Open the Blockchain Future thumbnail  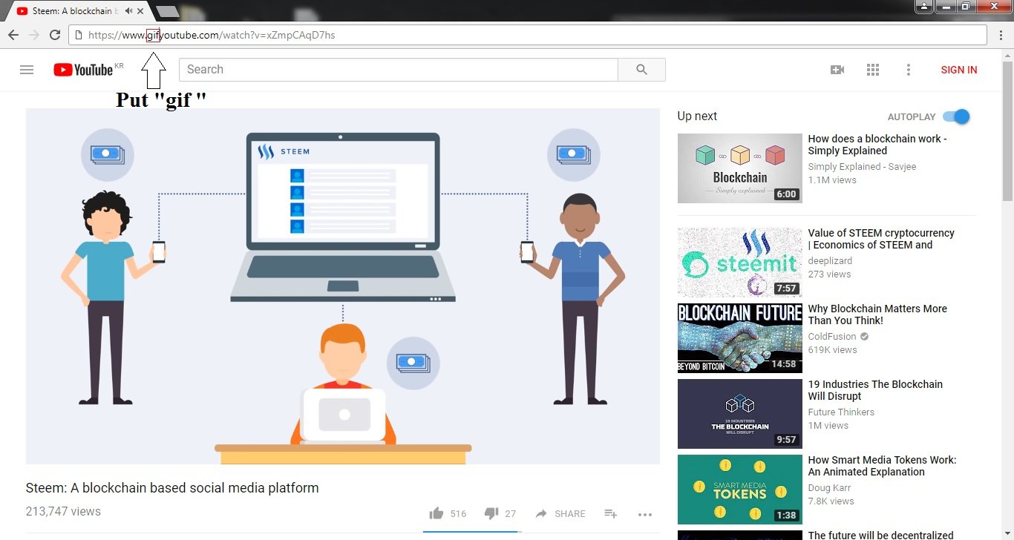click(740, 338)
